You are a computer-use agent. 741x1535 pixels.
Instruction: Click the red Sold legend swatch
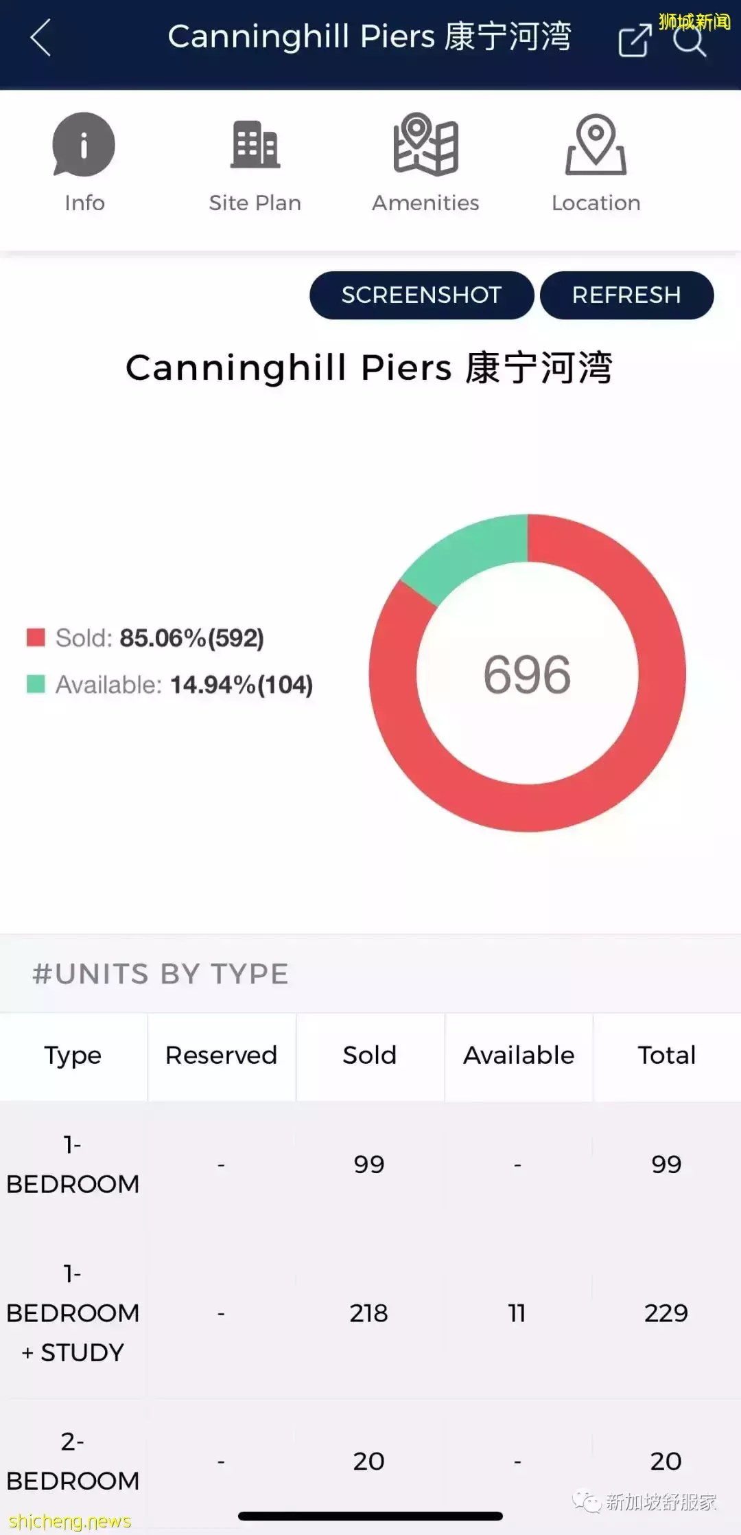coord(36,637)
